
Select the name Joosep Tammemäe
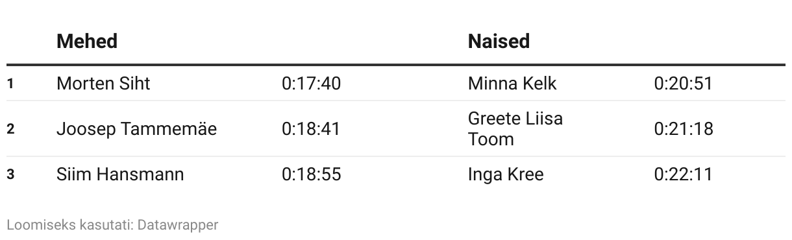pyautogui.click(x=136, y=129)
